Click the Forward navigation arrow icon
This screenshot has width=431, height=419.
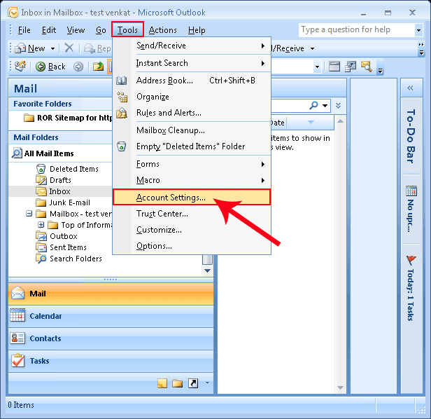pyautogui.click(x=78, y=67)
